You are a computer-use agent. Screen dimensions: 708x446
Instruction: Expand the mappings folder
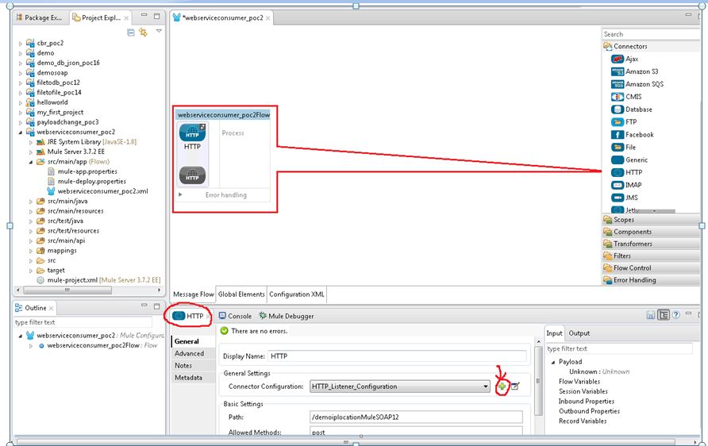coord(31,251)
